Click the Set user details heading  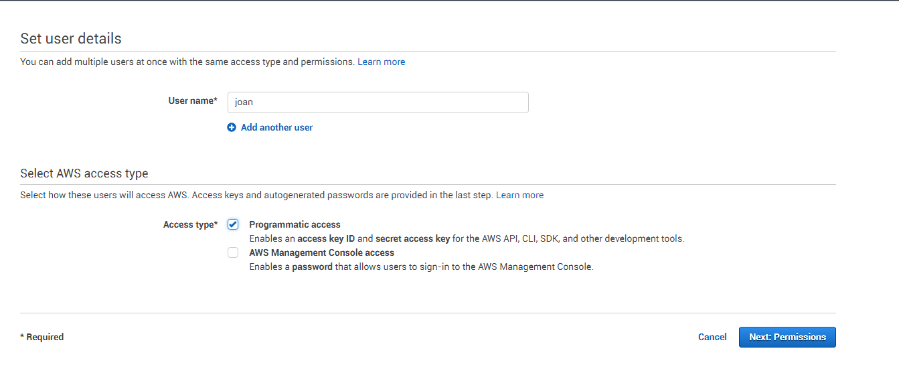click(x=71, y=38)
